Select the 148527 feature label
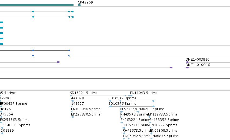Image resolution: width=230 pixels, height=140 pixels. click(x=78, y=104)
